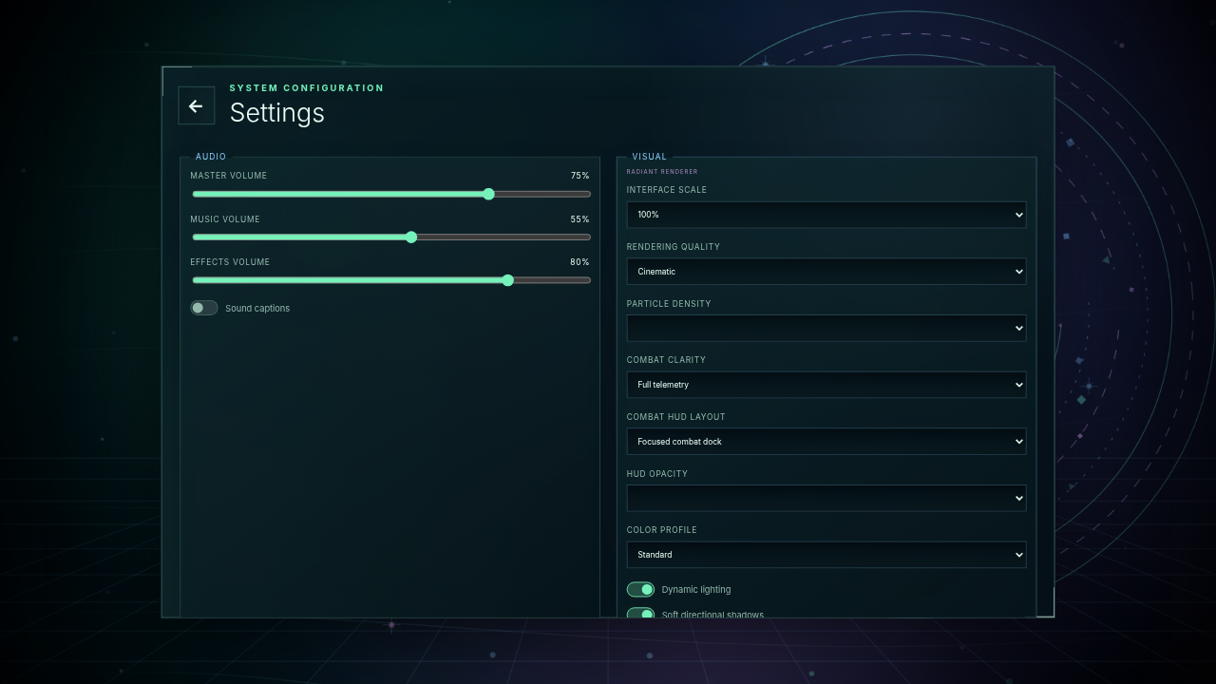Disable Soft directional shadows toggle
This screenshot has height=684, width=1216.
[x=640, y=614]
